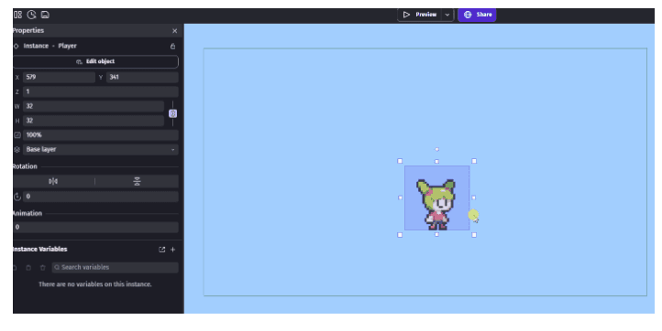This screenshot has width=662, height=331.
Task: Toggle keep aspect ratio link
Action: [172, 113]
